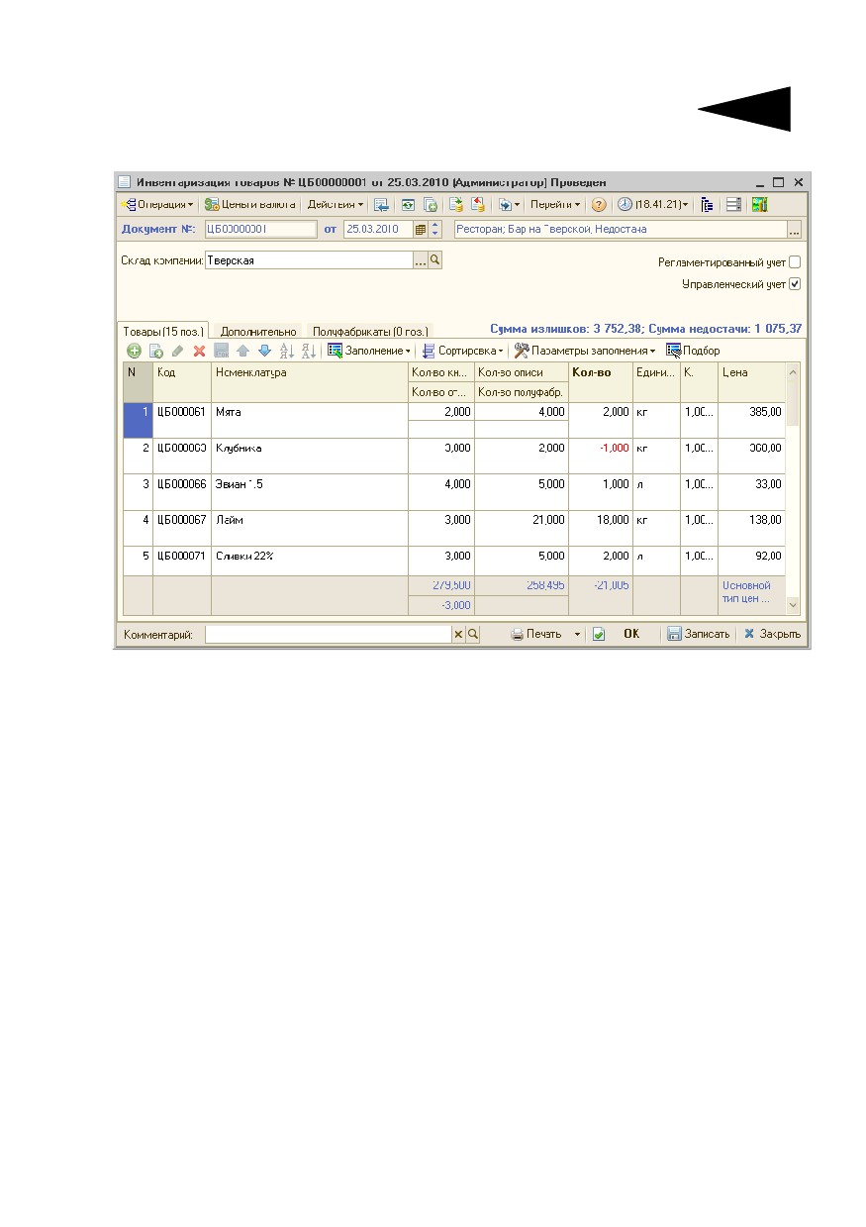Click the Склад компании field Тверская
This screenshot has width=866, height=1227.
(308, 259)
